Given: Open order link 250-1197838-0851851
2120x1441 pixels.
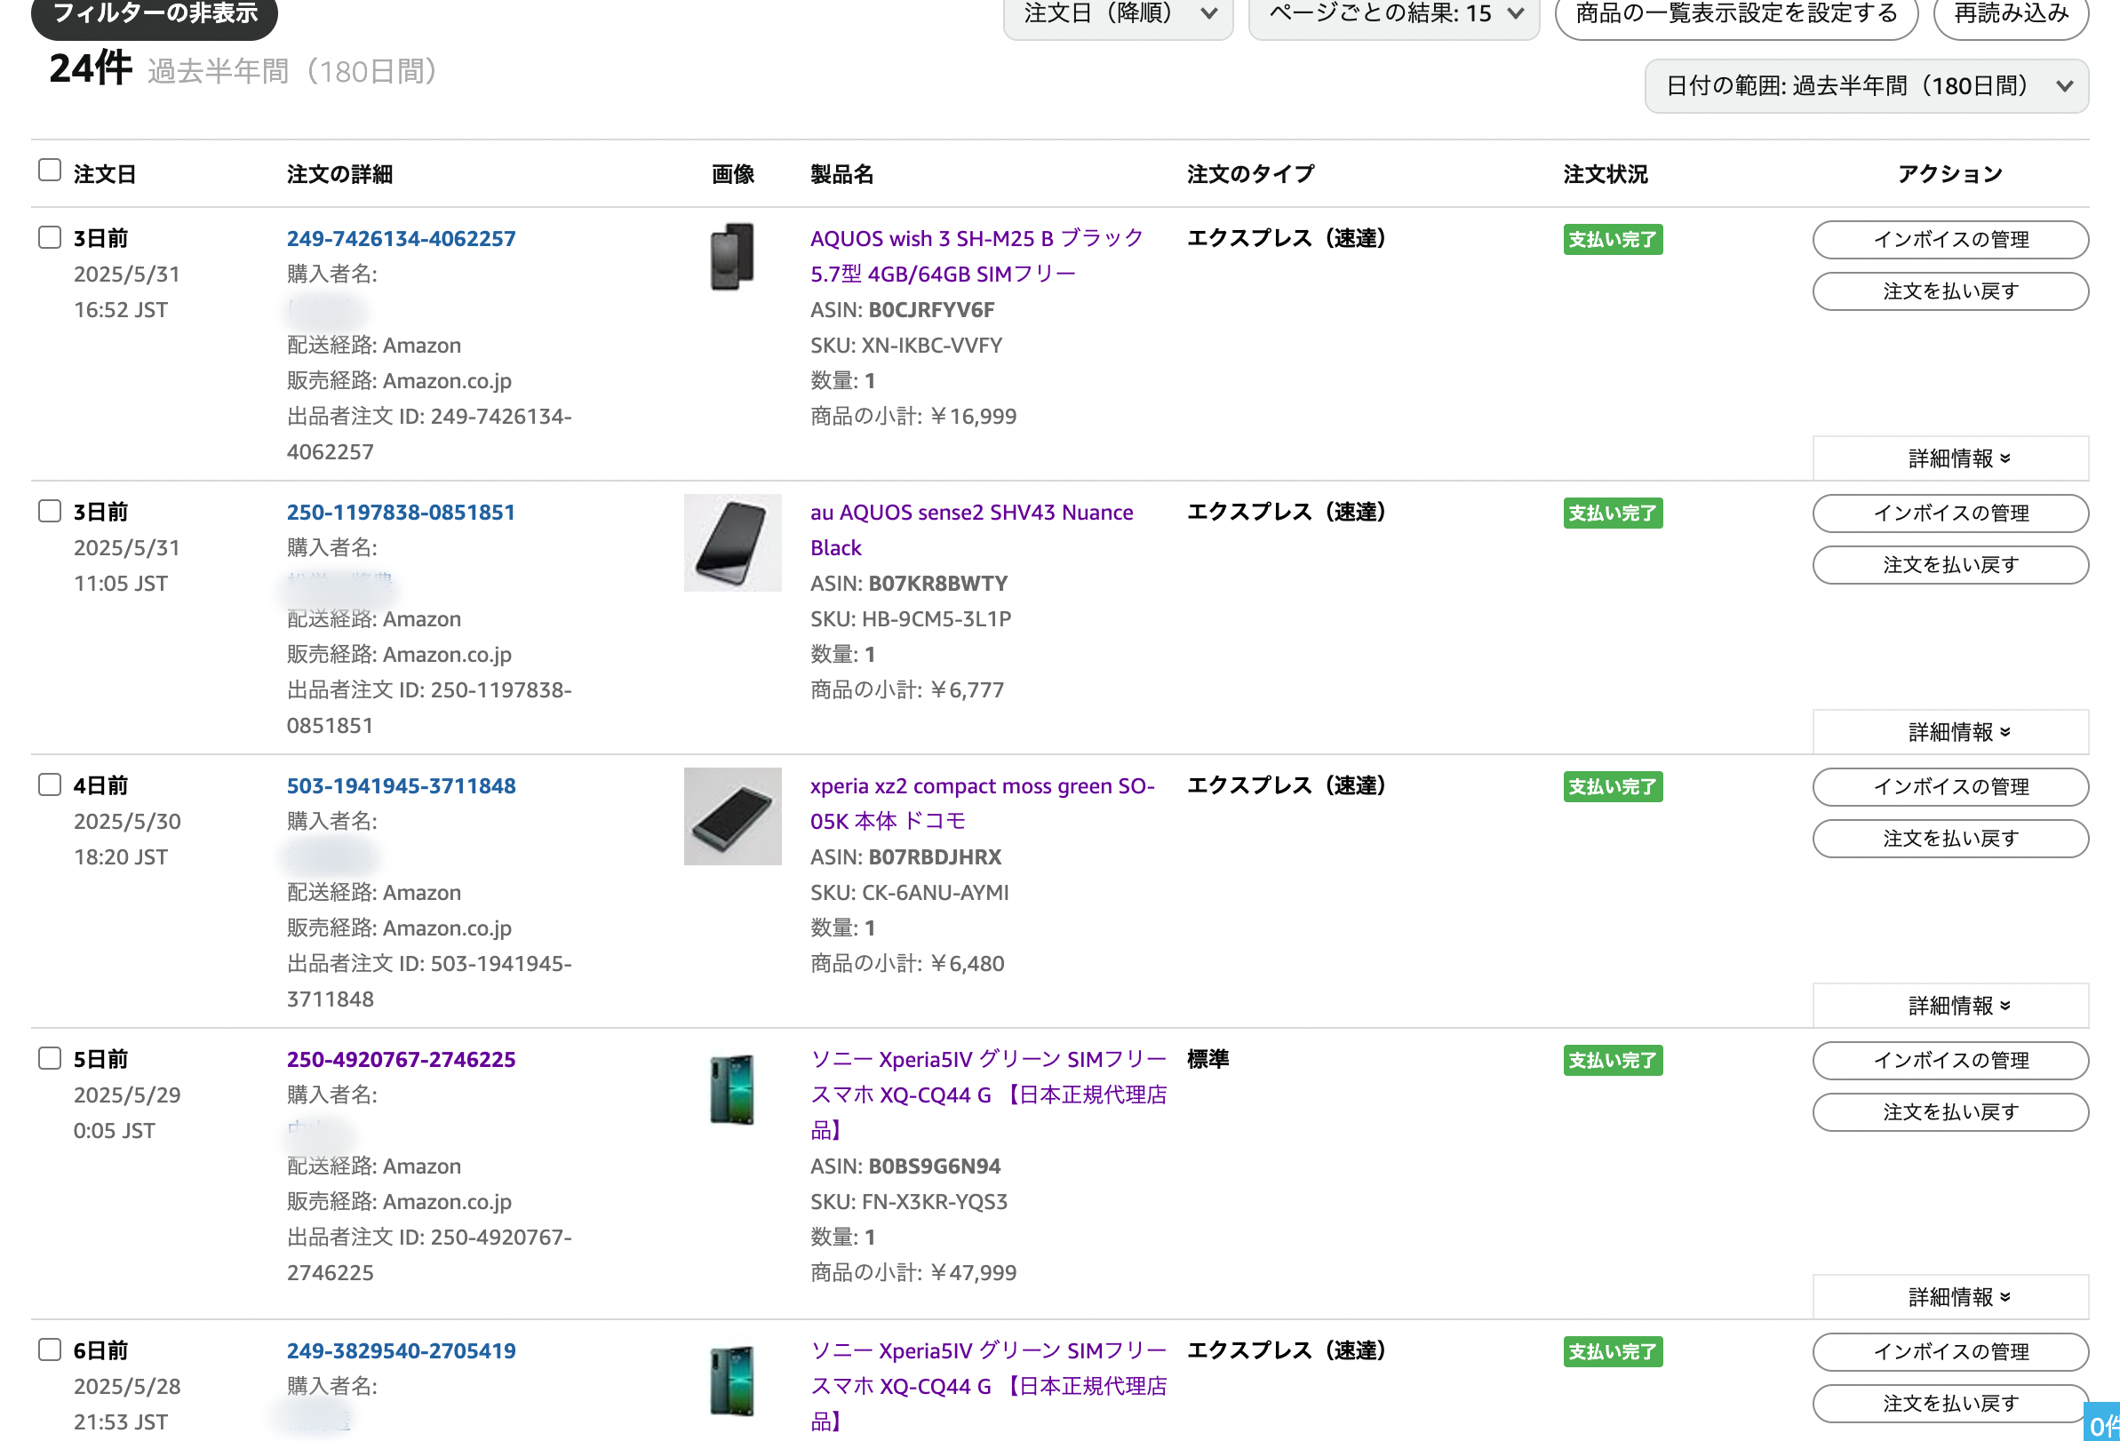Looking at the screenshot, I should click(401, 513).
